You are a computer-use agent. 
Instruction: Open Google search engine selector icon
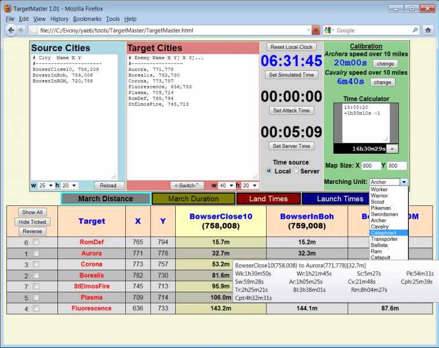tap(329, 30)
